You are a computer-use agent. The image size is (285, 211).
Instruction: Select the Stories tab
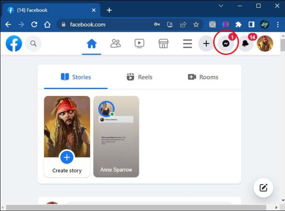(x=76, y=77)
